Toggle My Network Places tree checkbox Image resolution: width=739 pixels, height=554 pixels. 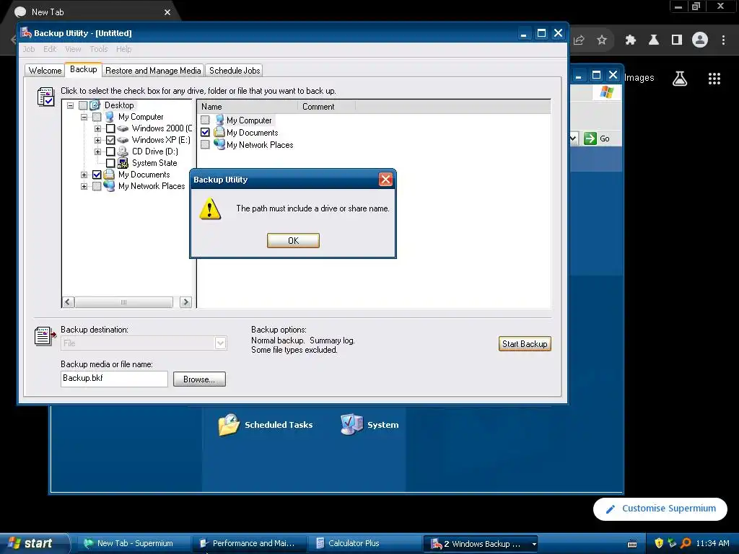tap(97, 186)
